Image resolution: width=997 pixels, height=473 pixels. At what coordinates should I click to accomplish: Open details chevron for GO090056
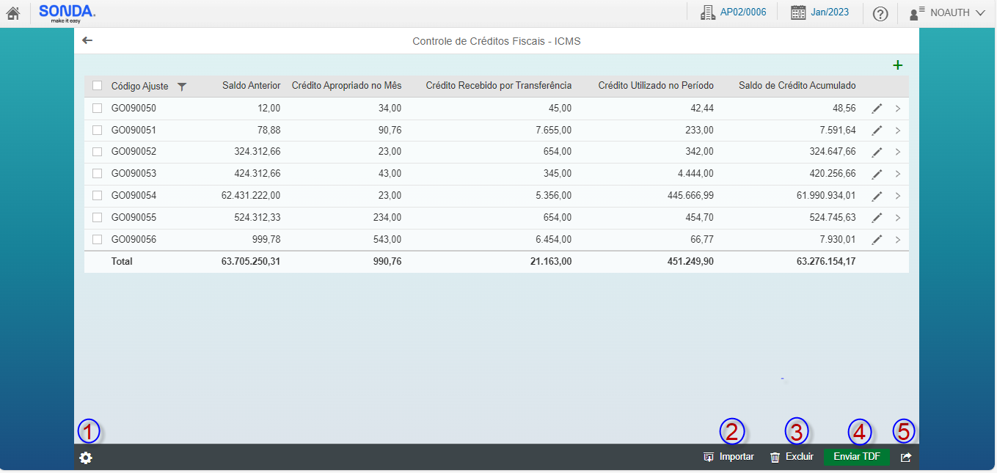coord(898,240)
